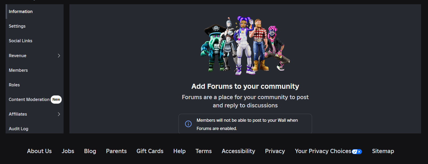Screen dimensions: 428x164
Task: Open the Accessibility link
Action: 238,151
